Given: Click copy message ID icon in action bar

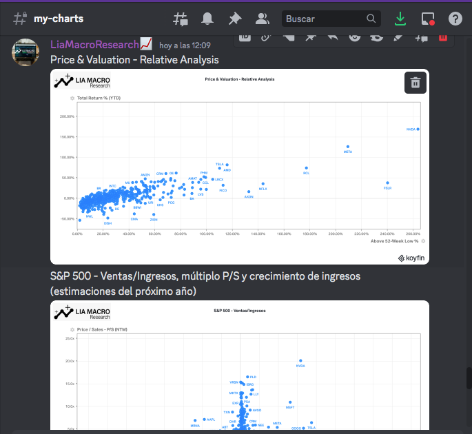Looking at the screenshot, I should pos(245,38).
